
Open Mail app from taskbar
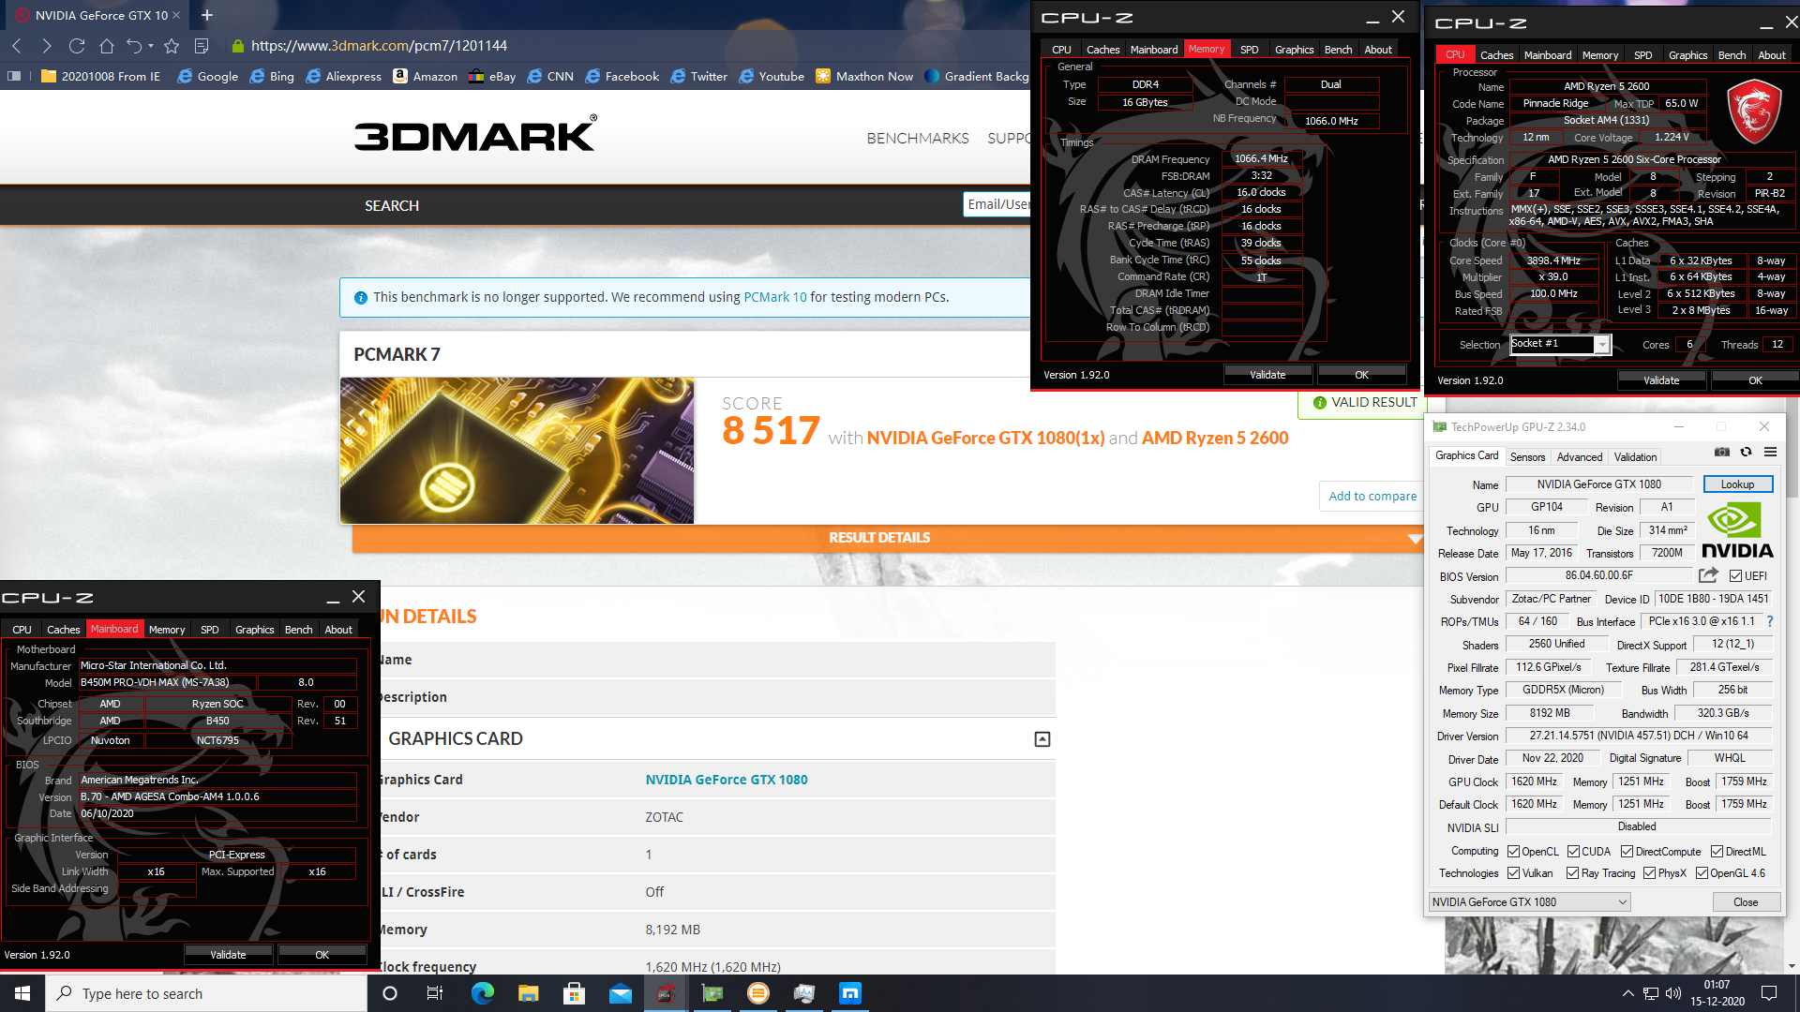(x=621, y=993)
